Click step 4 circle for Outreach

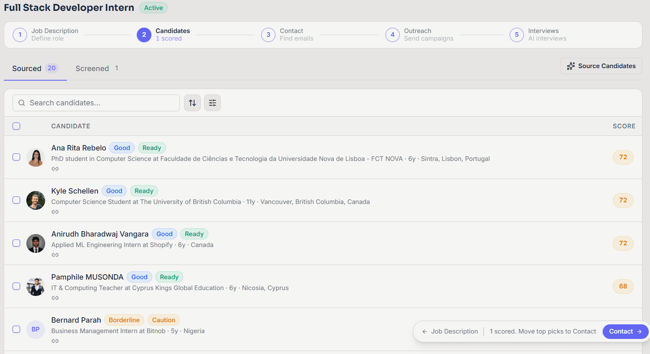(392, 35)
